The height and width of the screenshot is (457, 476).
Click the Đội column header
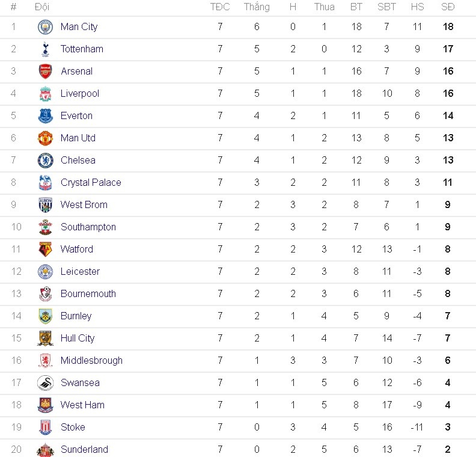[42, 7]
